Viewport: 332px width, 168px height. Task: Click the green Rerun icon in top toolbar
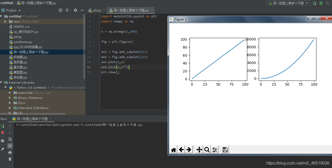315,3
